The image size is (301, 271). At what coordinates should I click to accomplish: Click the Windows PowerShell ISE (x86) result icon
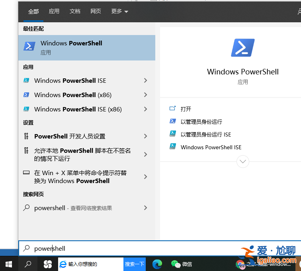point(26,109)
